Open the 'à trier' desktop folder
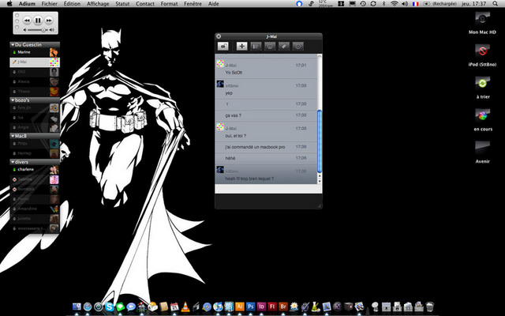505x316 pixels. [x=482, y=88]
